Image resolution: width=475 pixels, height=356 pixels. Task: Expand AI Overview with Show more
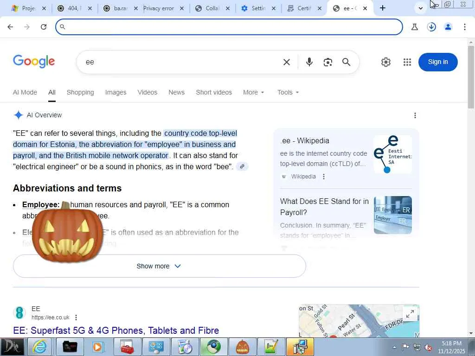click(x=160, y=266)
